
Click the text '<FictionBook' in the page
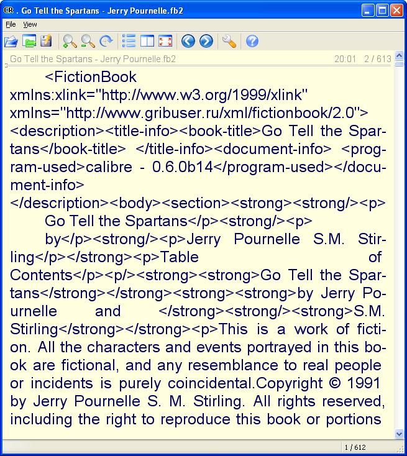[x=91, y=77]
